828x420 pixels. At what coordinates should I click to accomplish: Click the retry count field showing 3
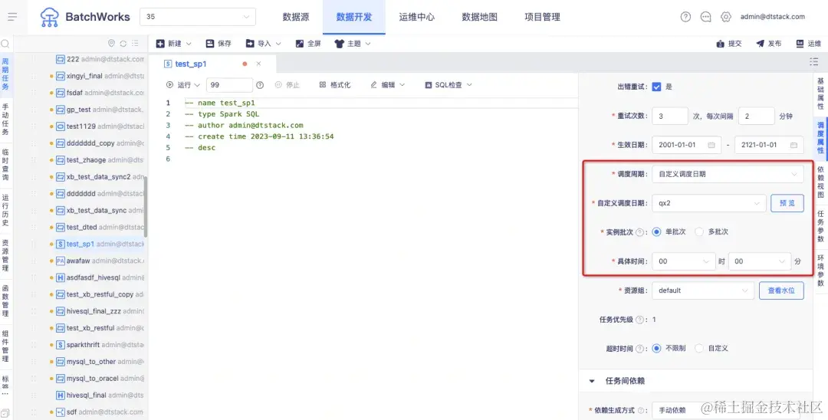coord(670,116)
